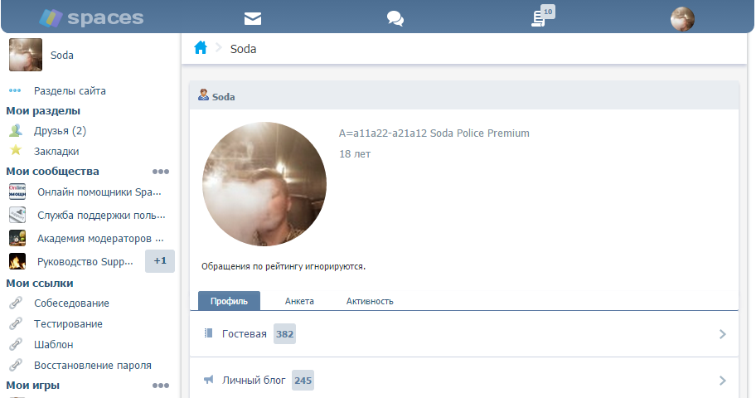The height and width of the screenshot is (398, 756).
Task: Open the Spaces logo home link
Action: [92, 18]
